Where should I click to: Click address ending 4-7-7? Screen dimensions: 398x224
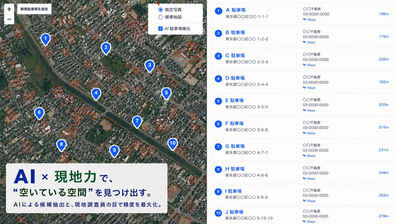click(x=247, y=152)
